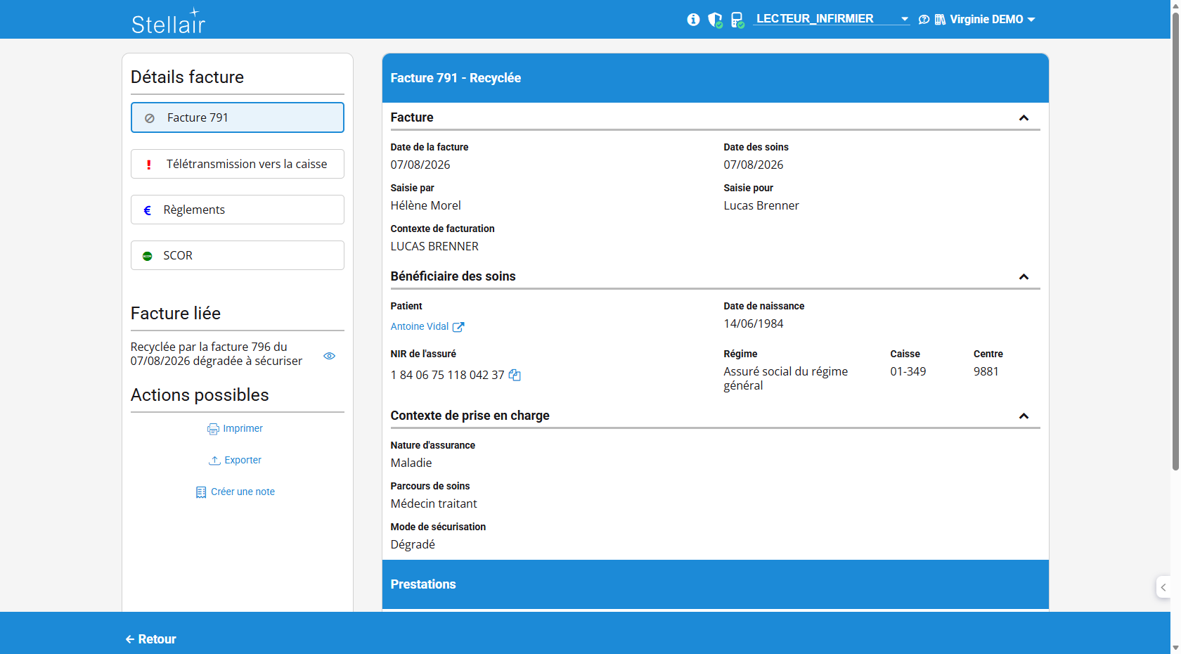Open the LECTEUR_INFIRMIER reader dropdown

pyautogui.click(x=832, y=19)
